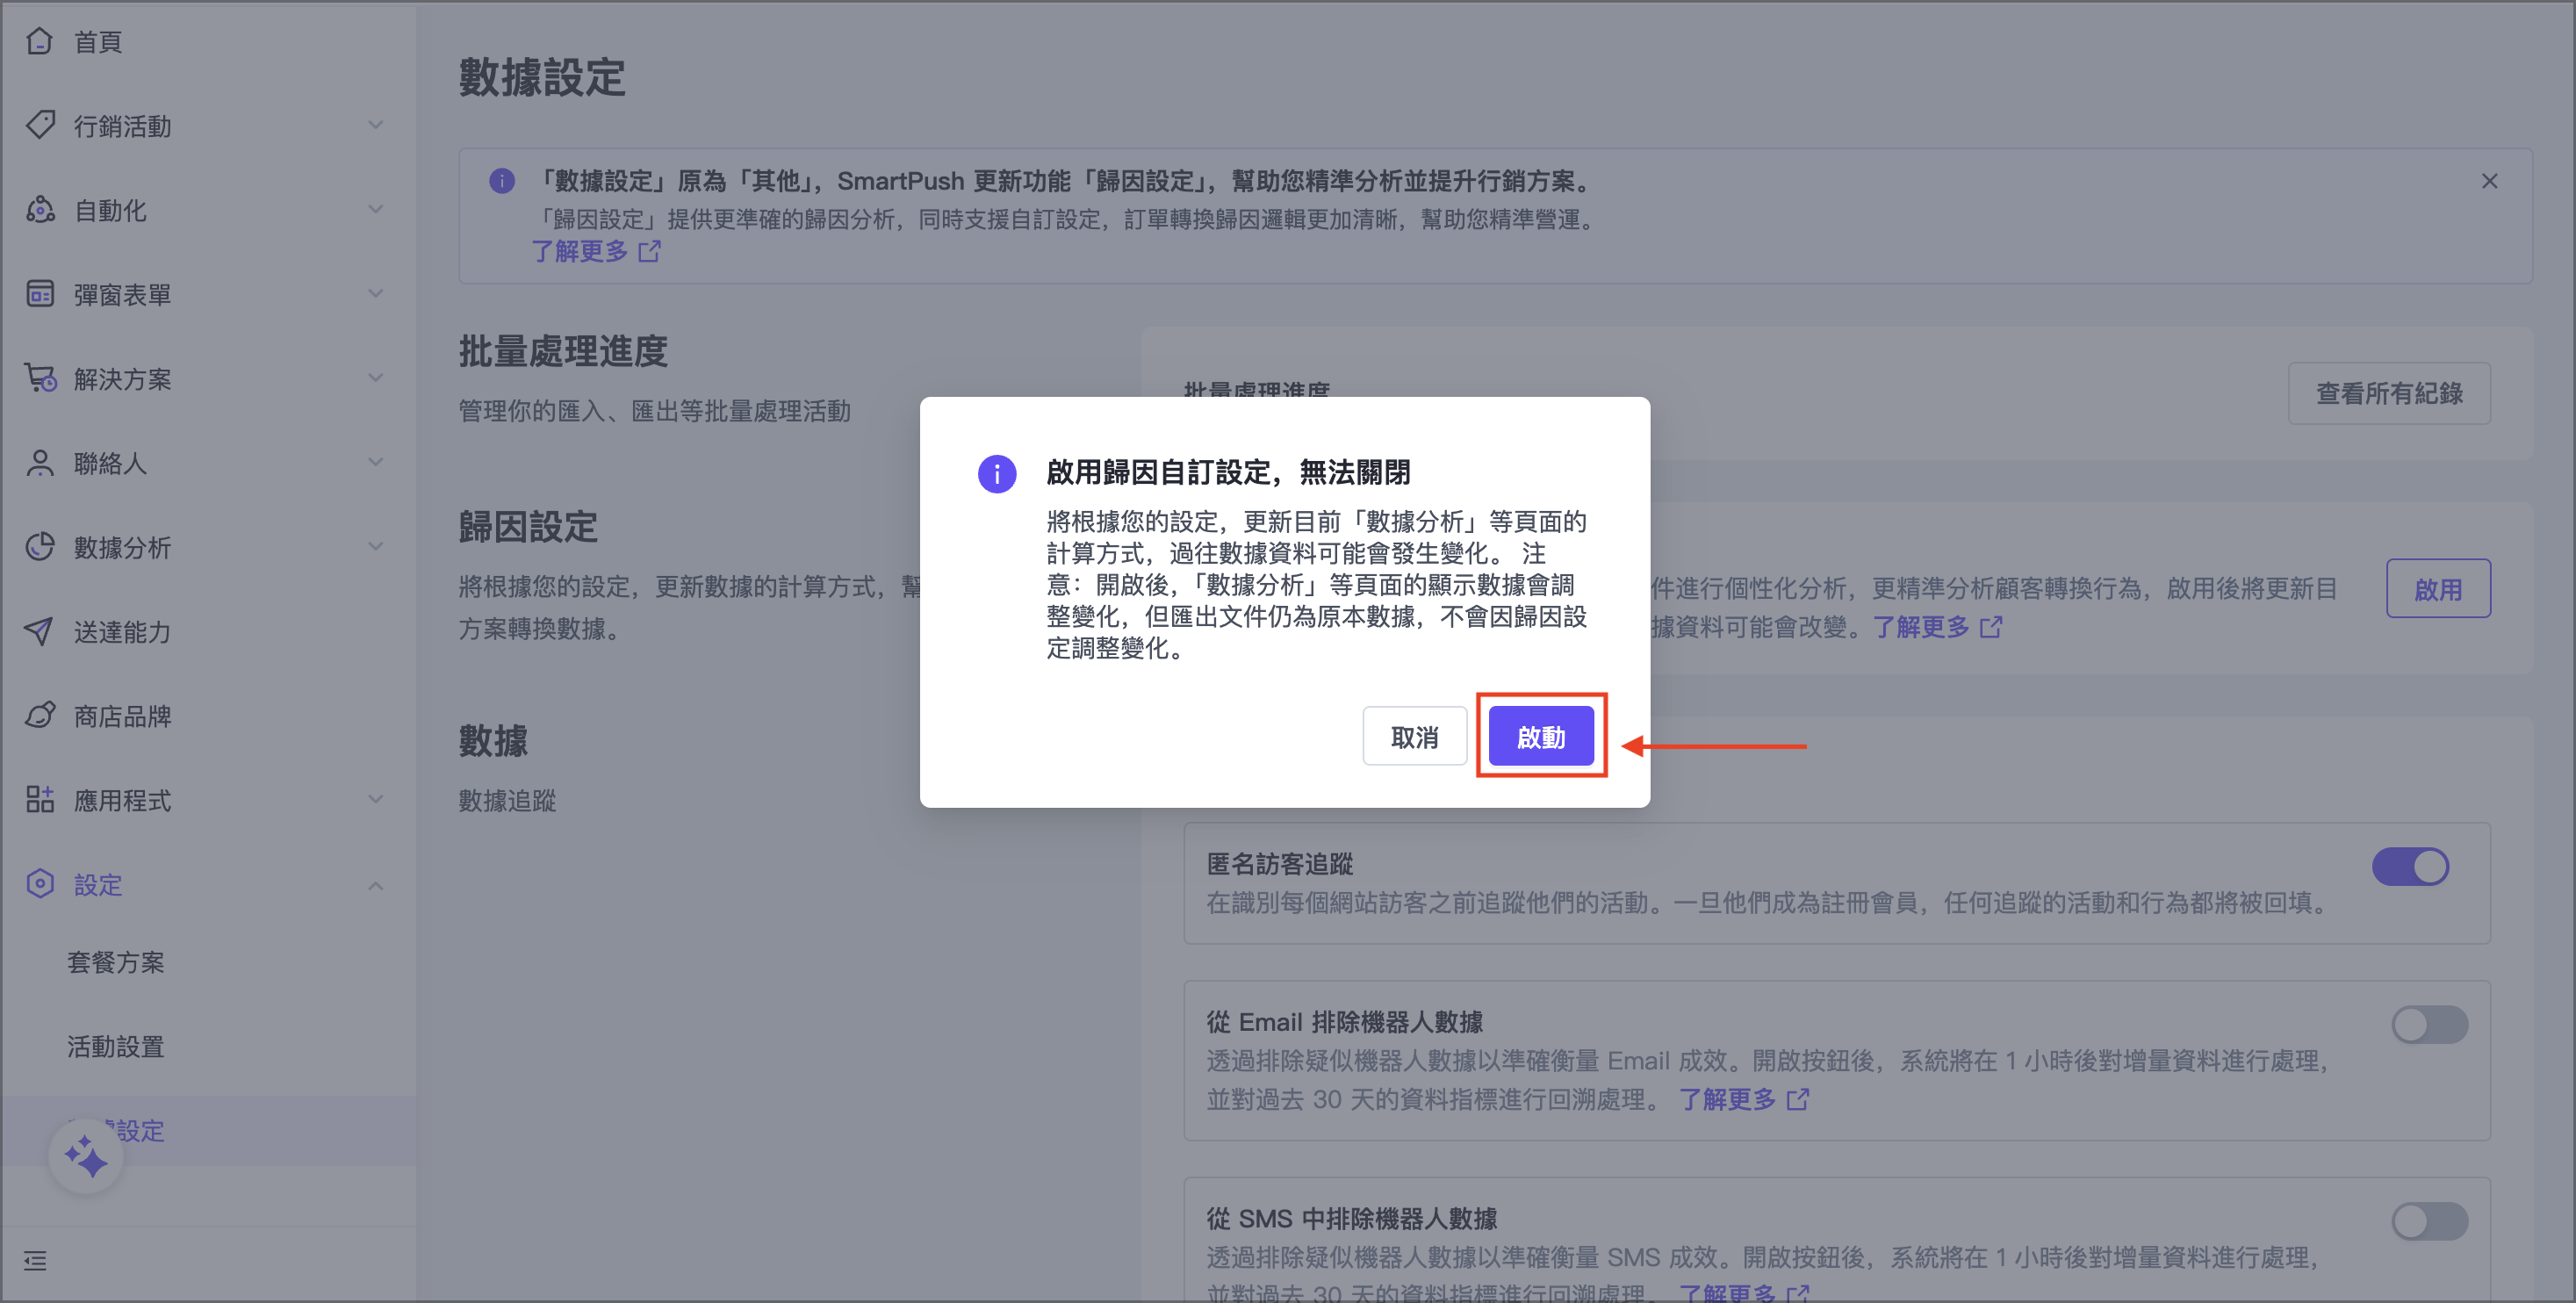Expand the 聯絡人 chevron
Viewport: 2576px width, 1303px height.
375,462
